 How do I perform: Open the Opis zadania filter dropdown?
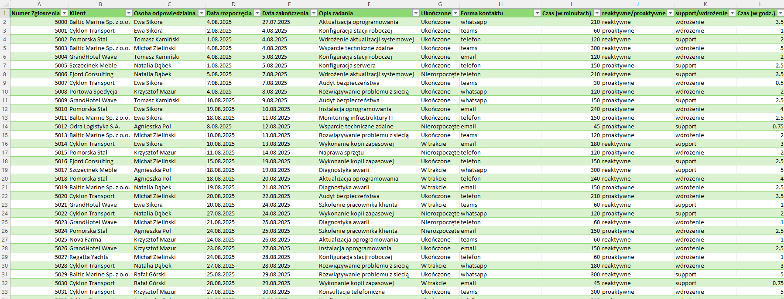coord(416,13)
